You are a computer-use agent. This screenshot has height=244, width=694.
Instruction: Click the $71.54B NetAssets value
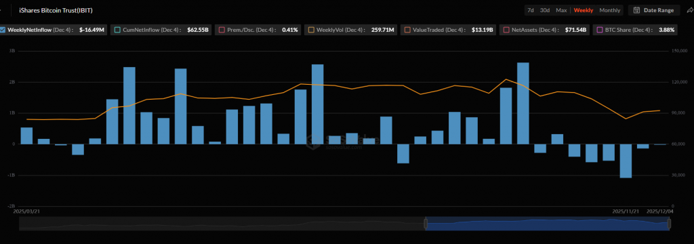(x=576, y=30)
